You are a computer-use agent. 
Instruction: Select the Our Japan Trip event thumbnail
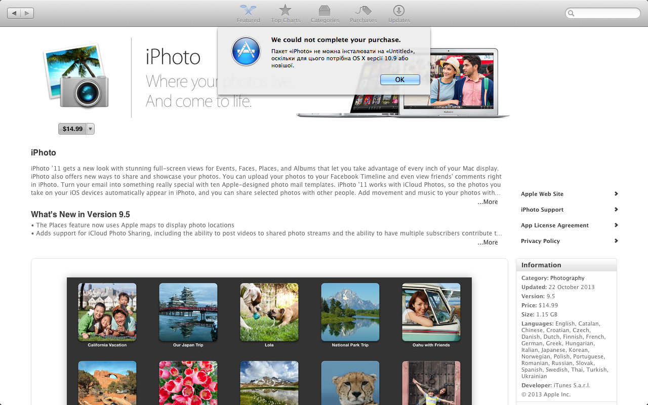coord(188,312)
